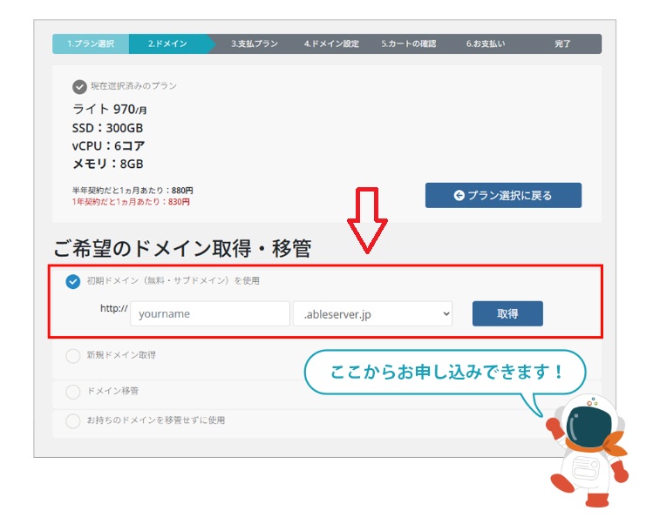Select the 新規ドメイン取得 radio option

[x=73, y=355]
